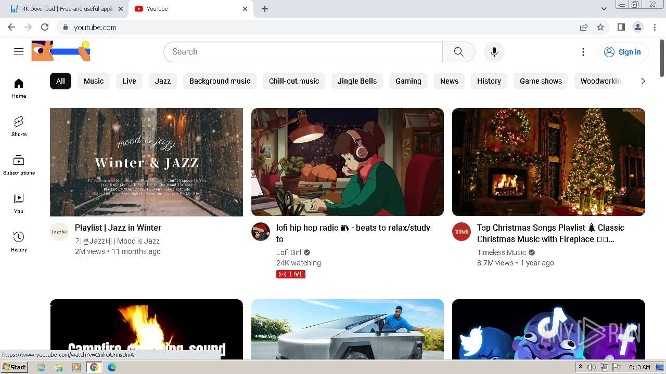The image size is (666, 374).
Task: Reload the YouTube page
Action: click(45, 27)
